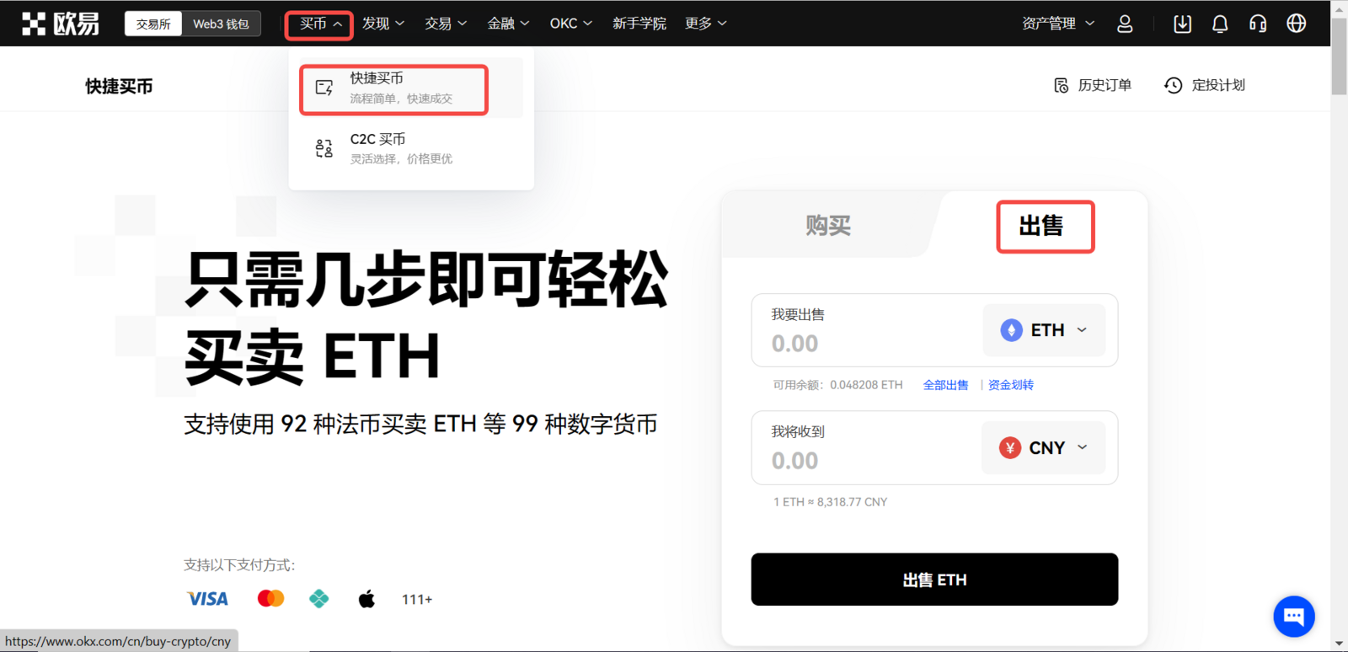Select 快捷买币 from the menu

393,88
